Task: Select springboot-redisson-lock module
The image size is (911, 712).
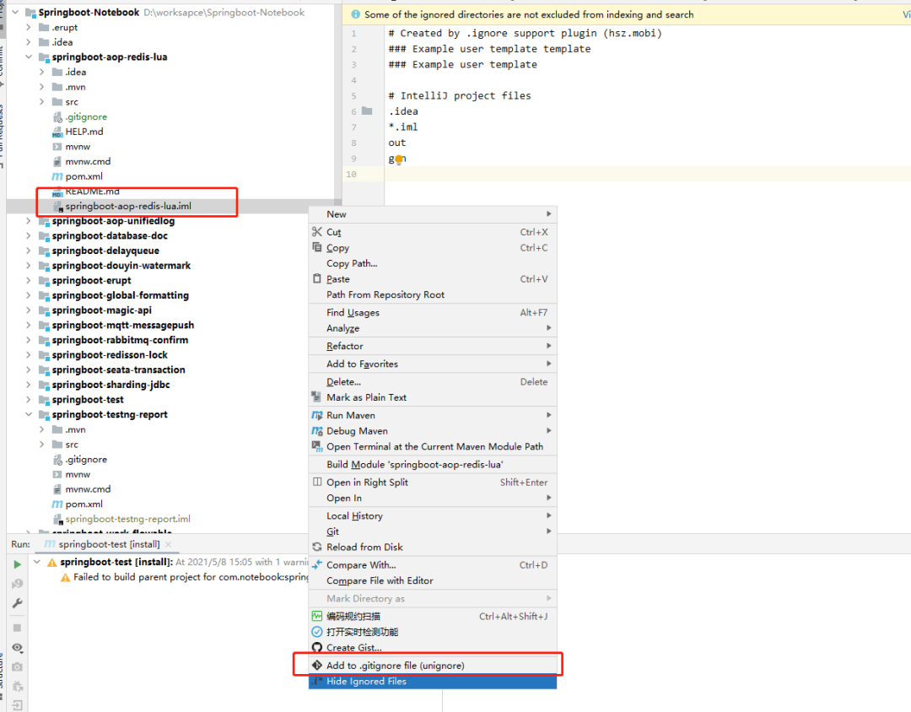Action: 110,354
